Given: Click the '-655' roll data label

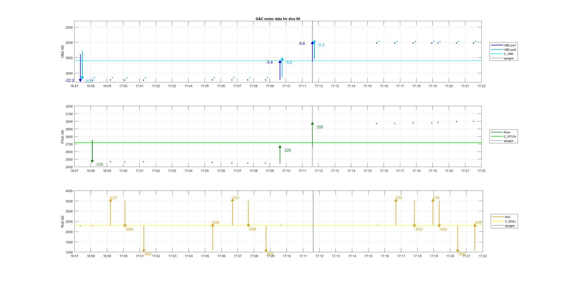Looking at the screenshot, I should pos(443,230).
